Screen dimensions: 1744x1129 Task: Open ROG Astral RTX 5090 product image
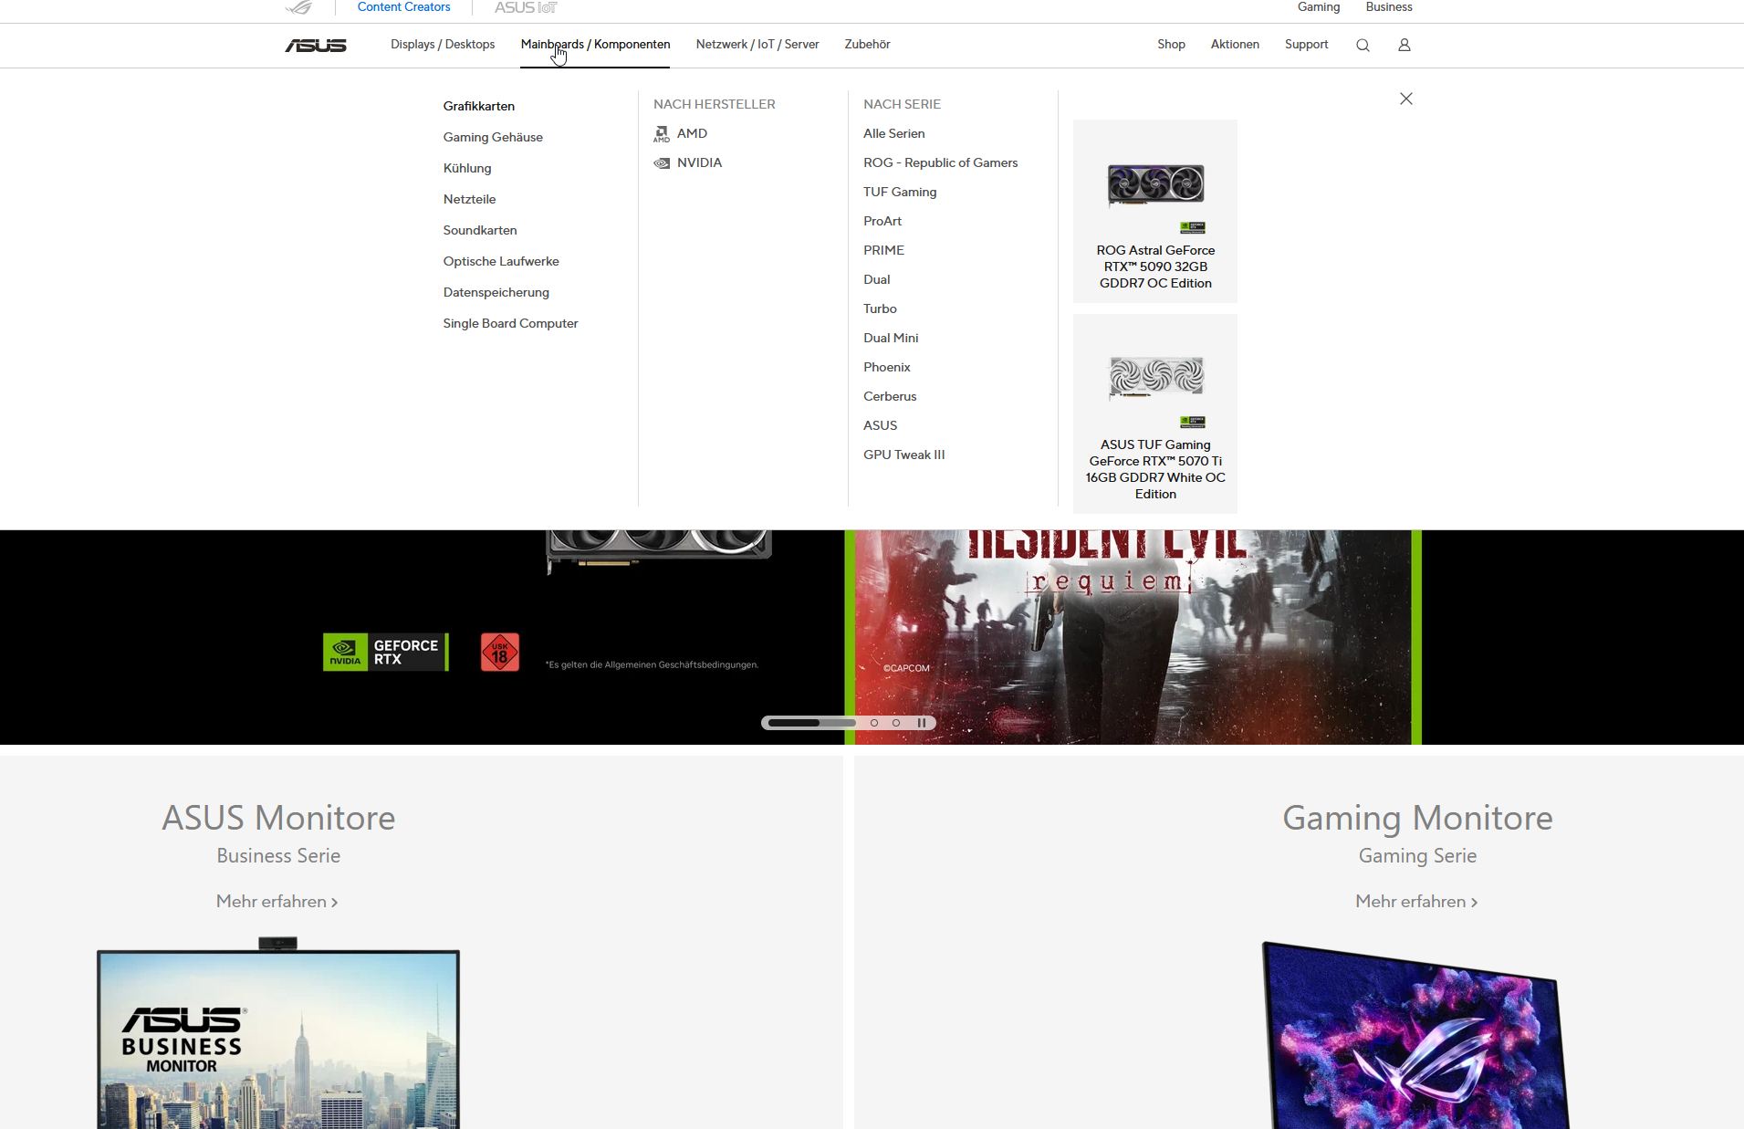1155,186
